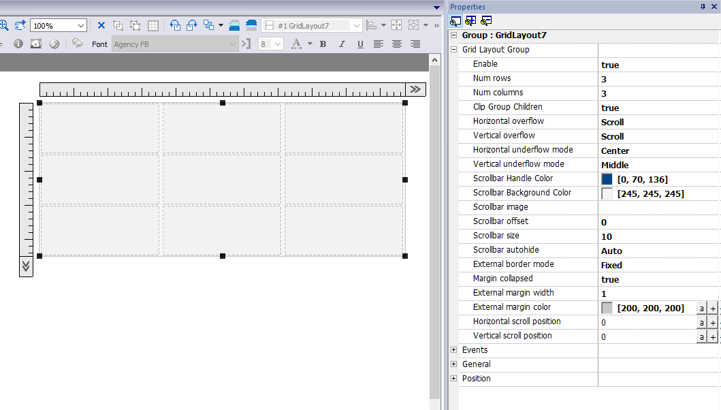Open the 100% zoom level dropdown
Image resolution: width=721 pixels, height=410 pixels.
pyautogui.click(x=82, y=26)
